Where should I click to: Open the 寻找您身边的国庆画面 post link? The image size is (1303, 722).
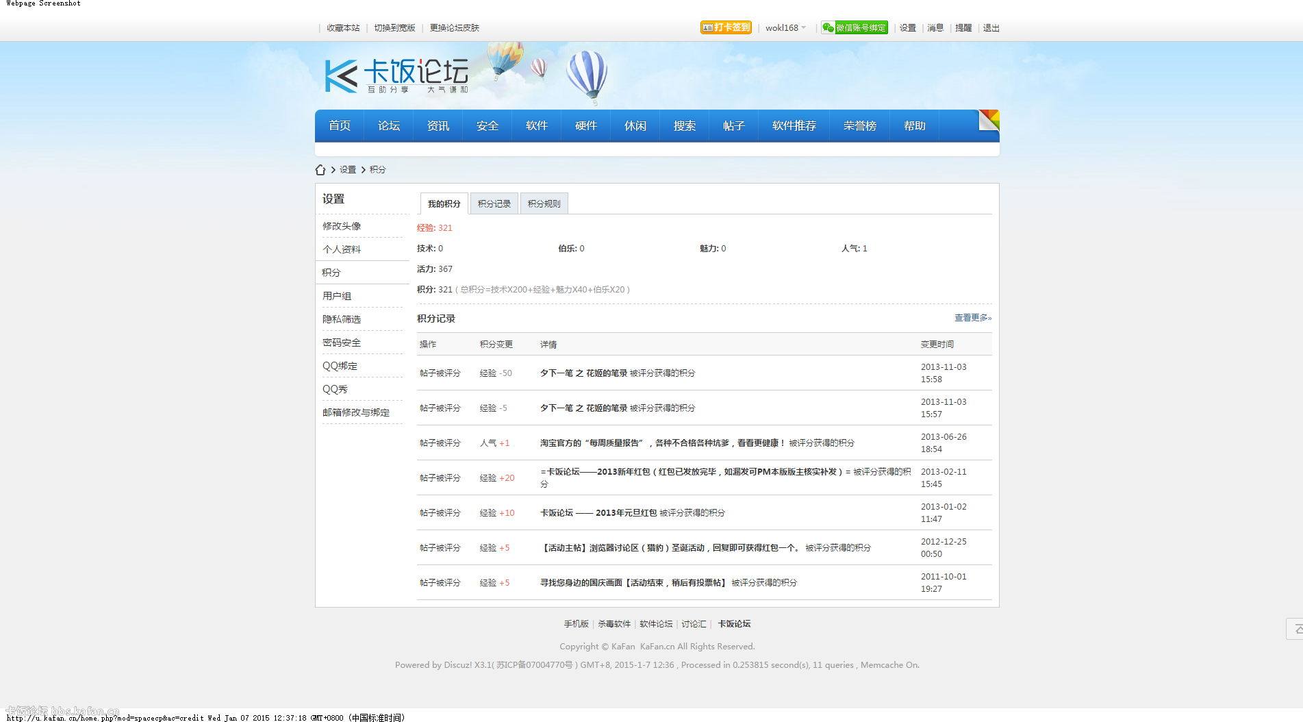click(x=634, y=583)
